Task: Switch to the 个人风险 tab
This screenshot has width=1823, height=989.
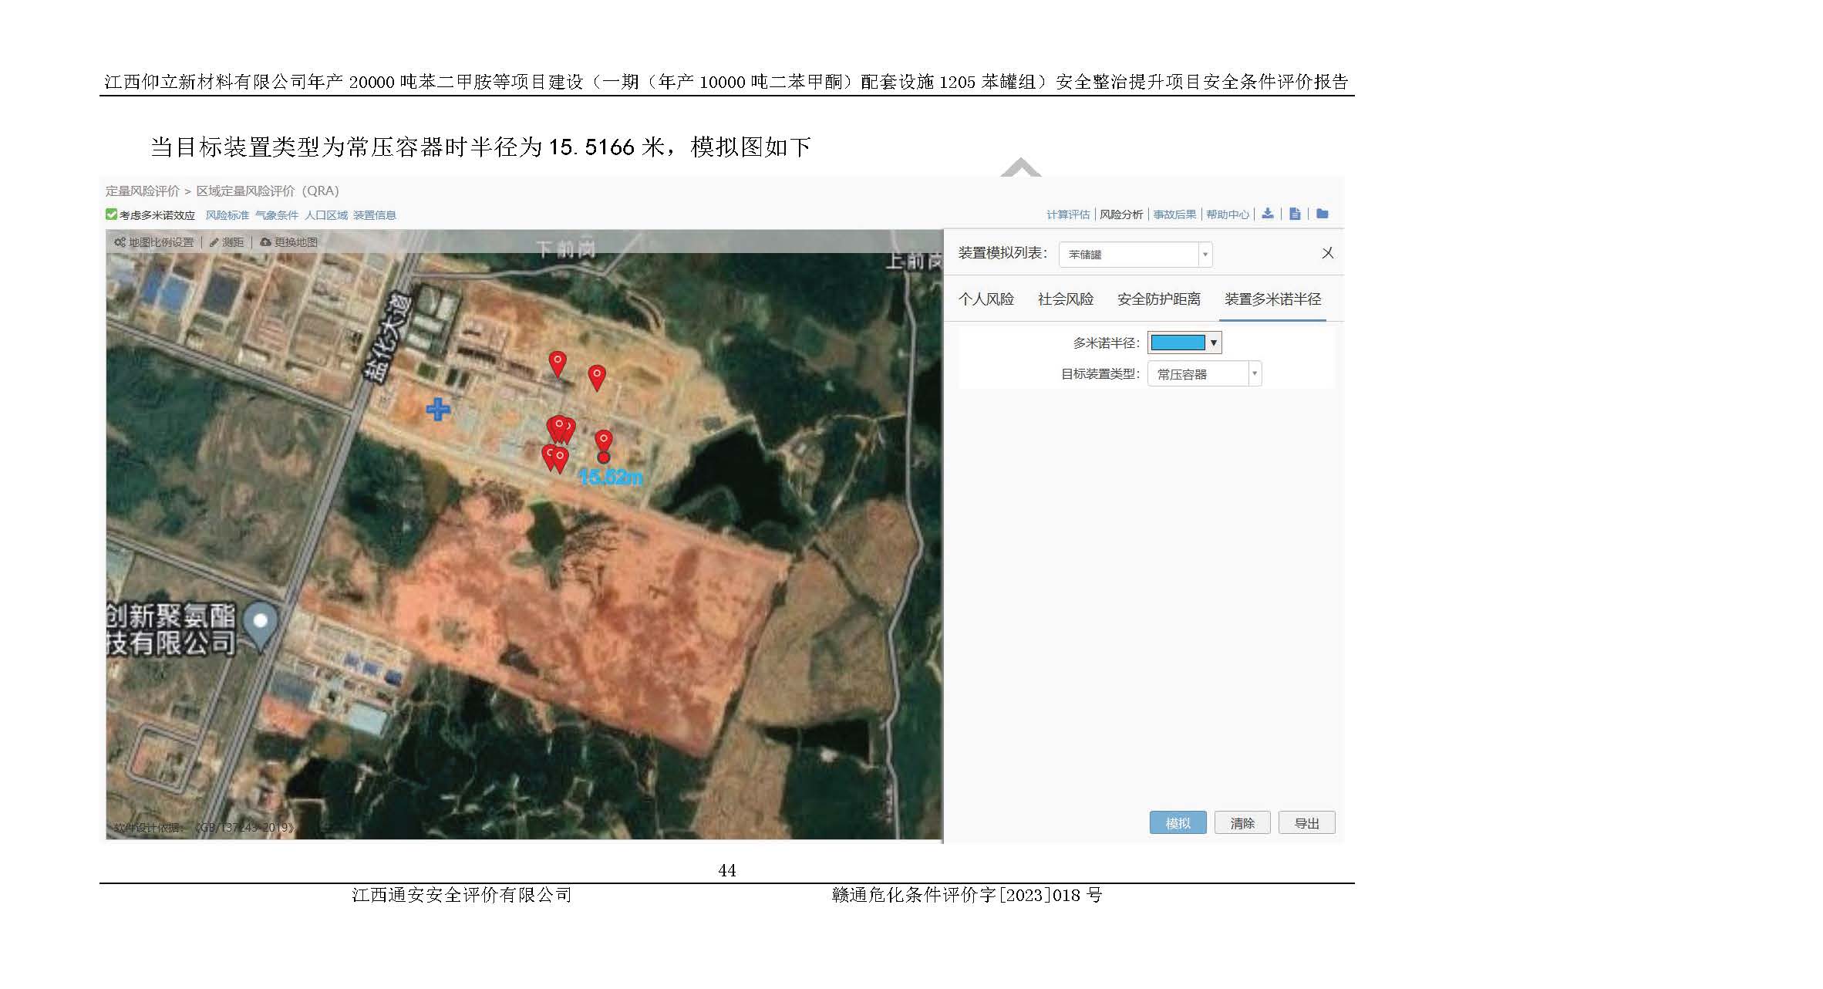Action: 986,299
